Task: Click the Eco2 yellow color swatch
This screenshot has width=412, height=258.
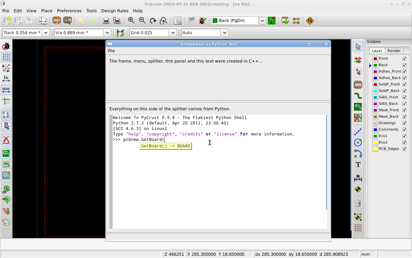Action: pyautogui.click(x=375, y=143)
